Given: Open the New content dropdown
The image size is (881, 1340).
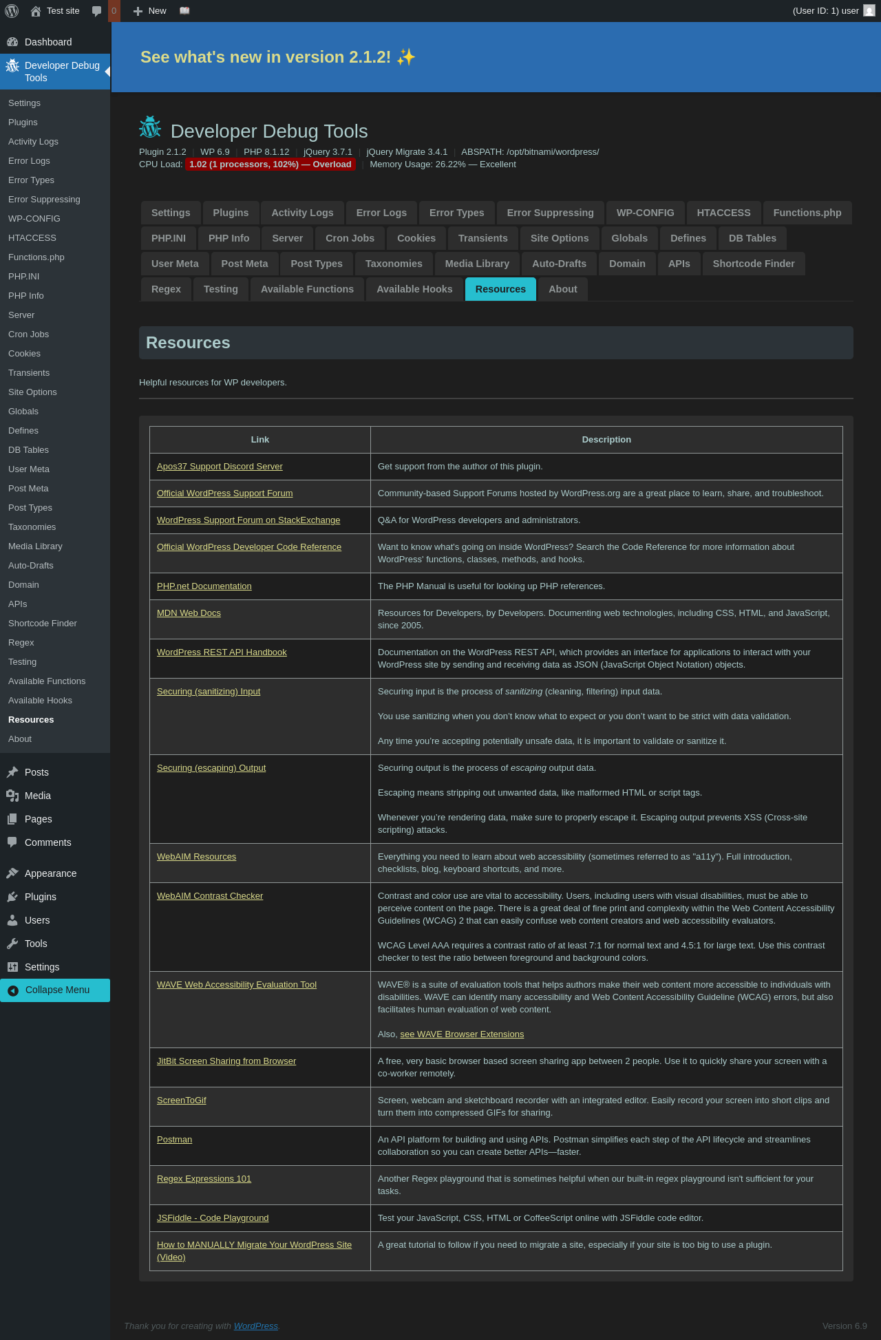Looking at the screenshot, I should click(149, 11).
